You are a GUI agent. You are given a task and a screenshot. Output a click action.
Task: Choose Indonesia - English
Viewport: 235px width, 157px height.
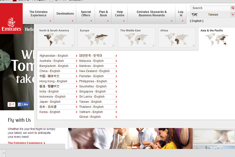pyautogui.click(x=53, y=97)
